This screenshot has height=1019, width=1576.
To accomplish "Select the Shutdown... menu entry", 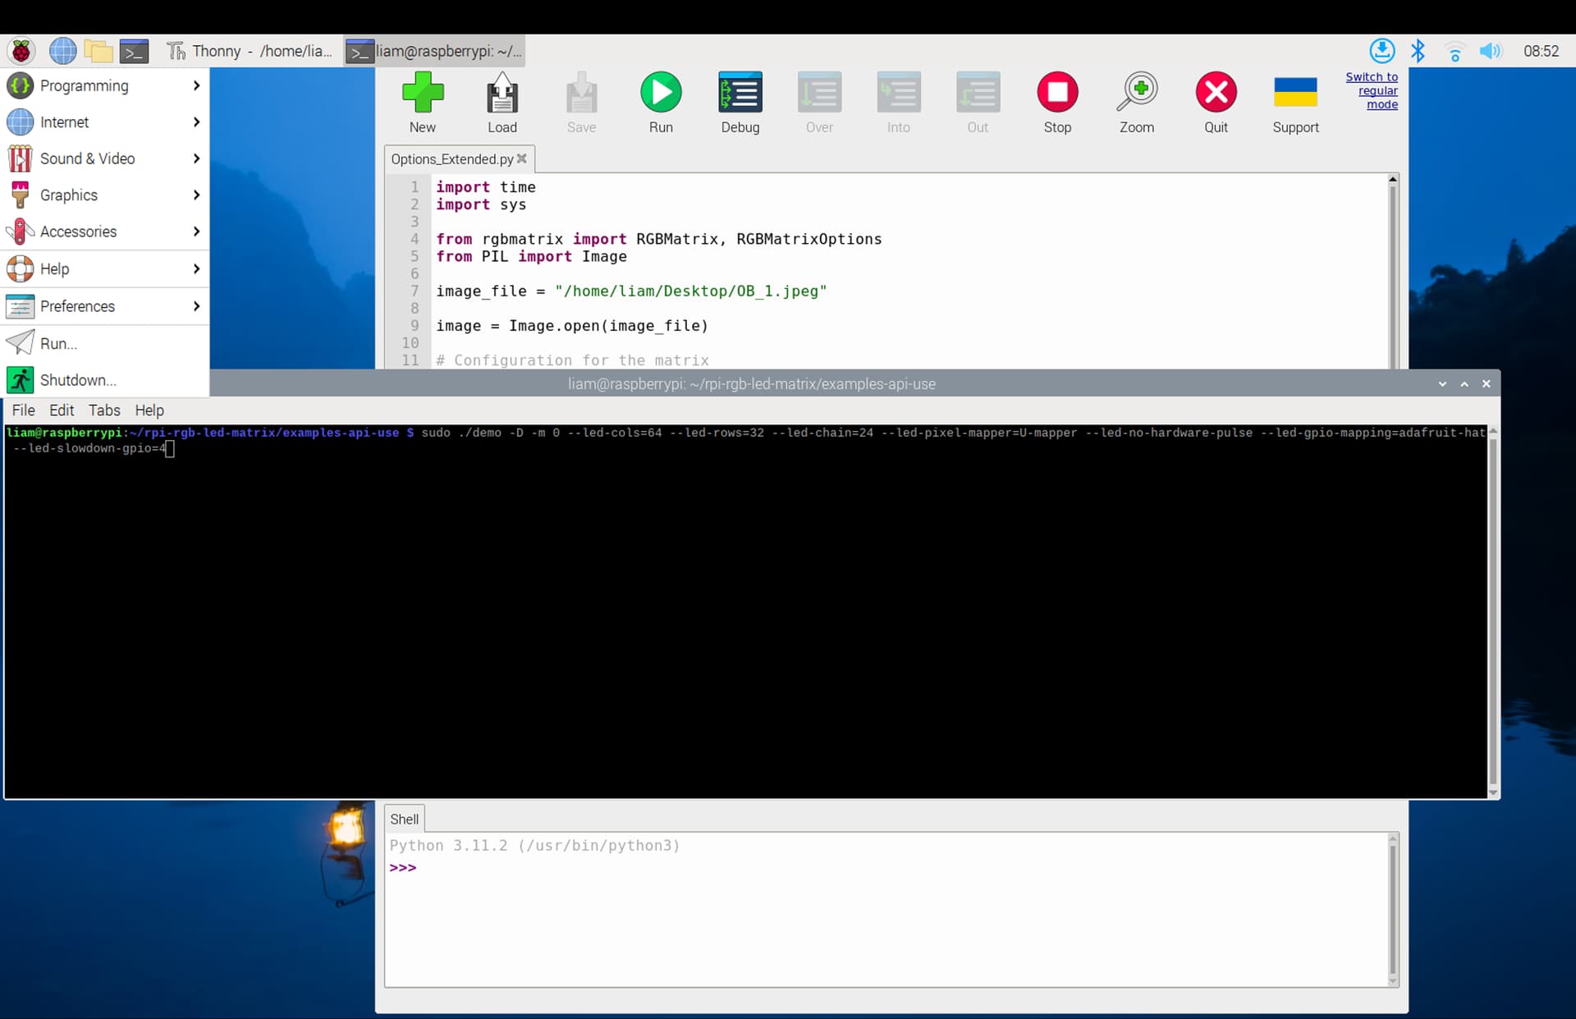I will point(104,379).
